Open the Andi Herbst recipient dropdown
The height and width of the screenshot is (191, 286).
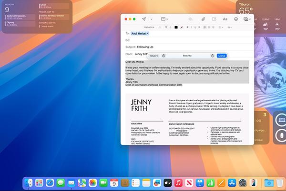(140, 34)
